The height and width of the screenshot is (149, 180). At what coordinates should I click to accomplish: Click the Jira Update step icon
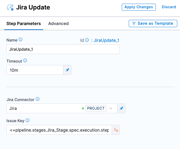(10, 7)
